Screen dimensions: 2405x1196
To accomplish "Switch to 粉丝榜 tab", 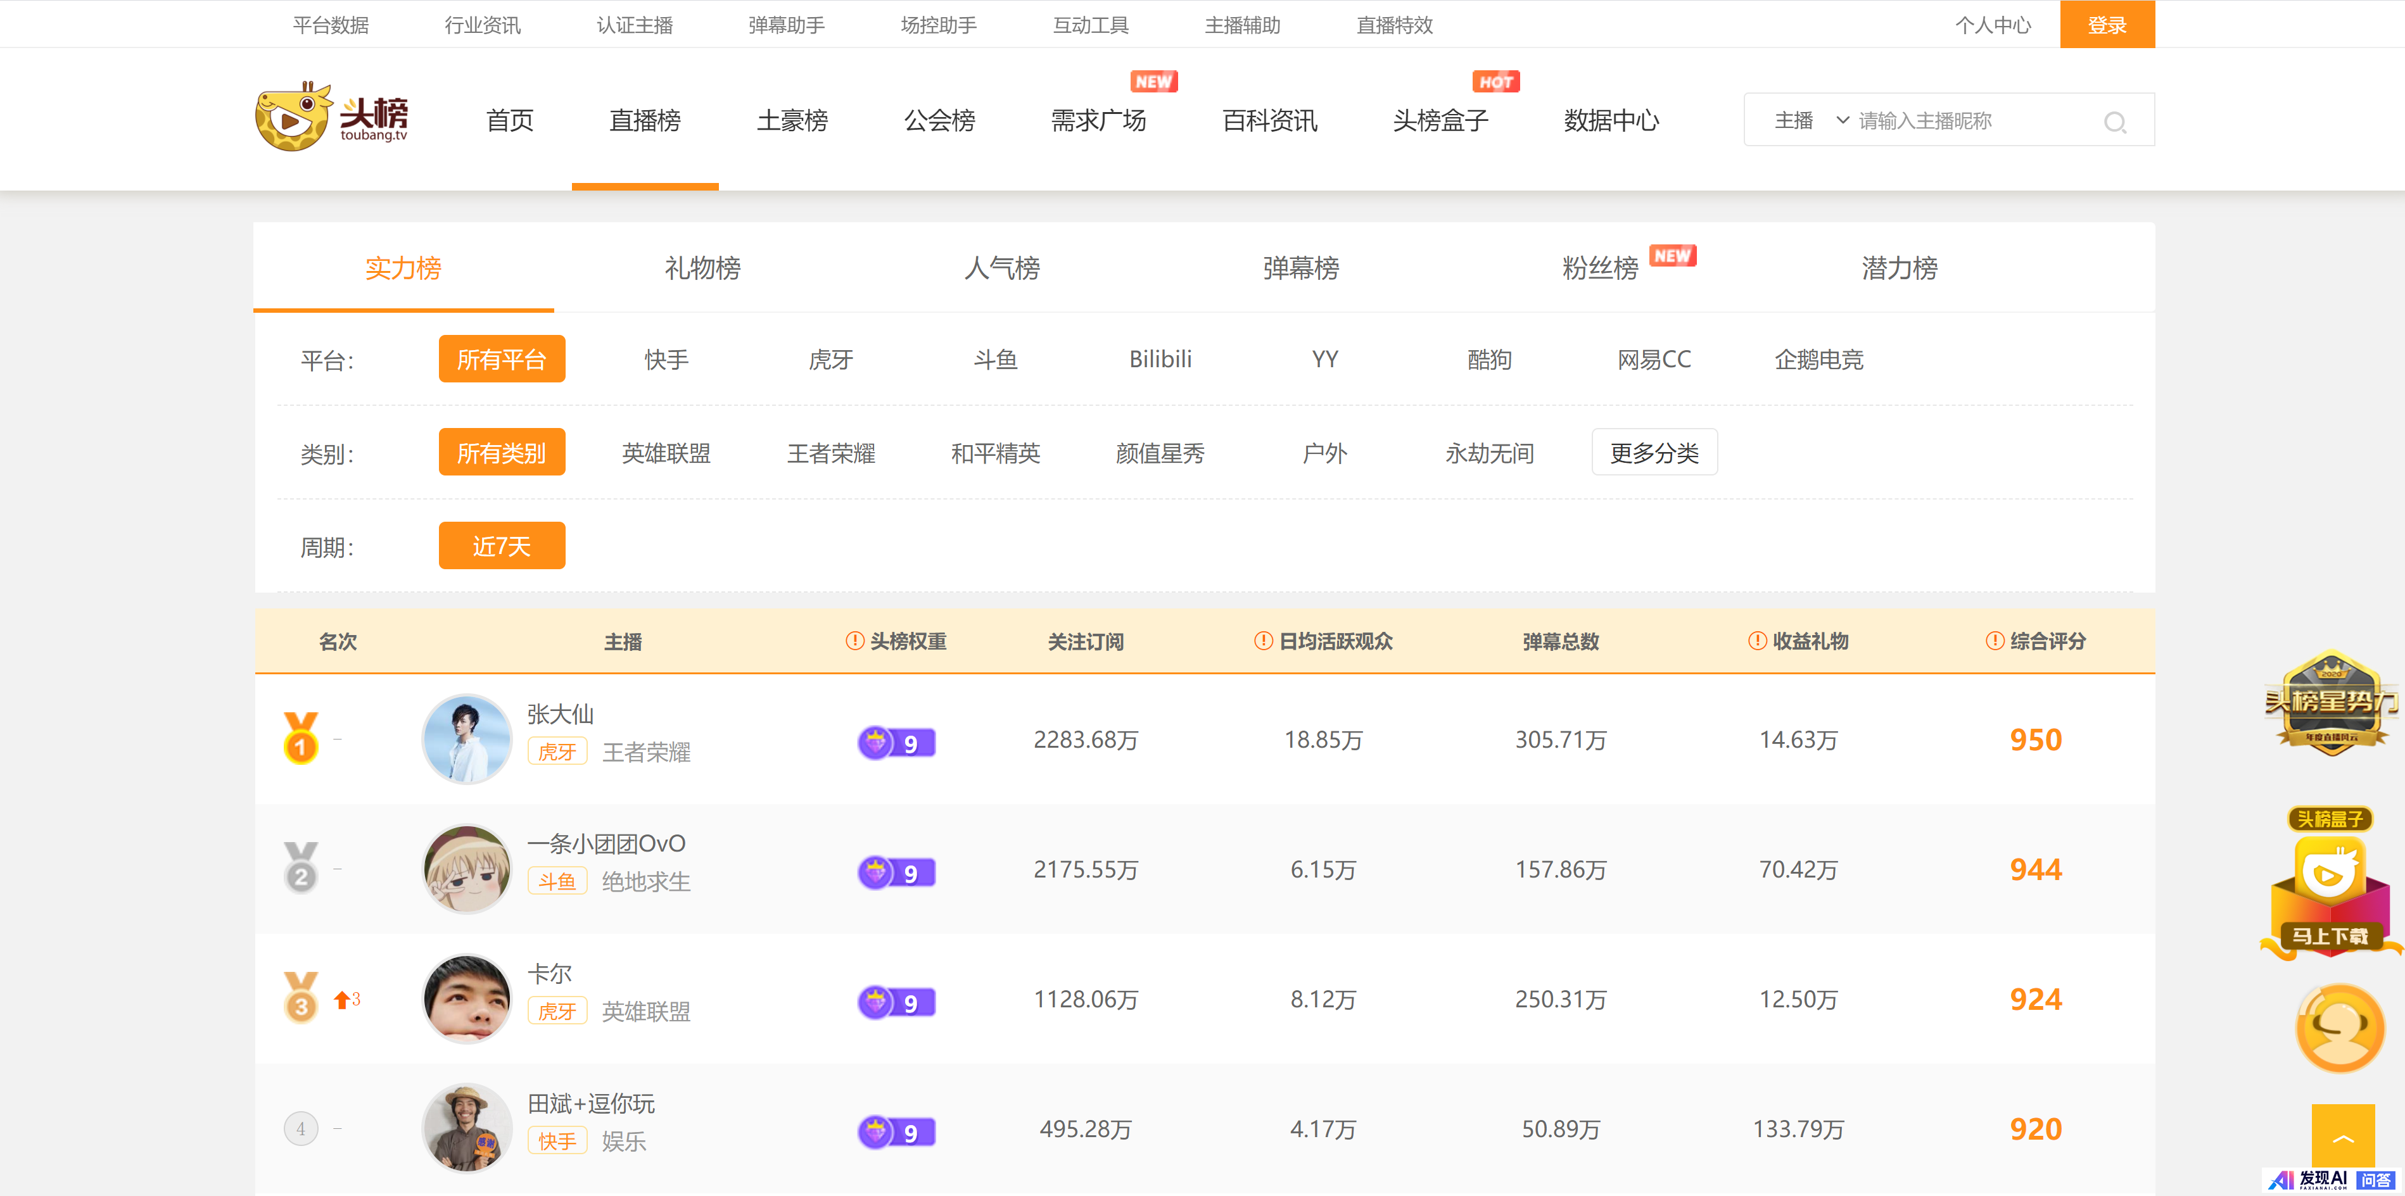I will pyautogui.click(x=1600, y=268).
